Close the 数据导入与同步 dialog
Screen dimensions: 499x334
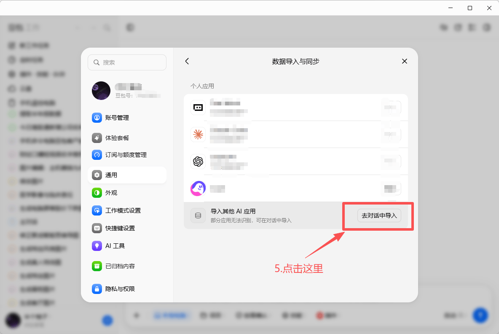[405, 61]
